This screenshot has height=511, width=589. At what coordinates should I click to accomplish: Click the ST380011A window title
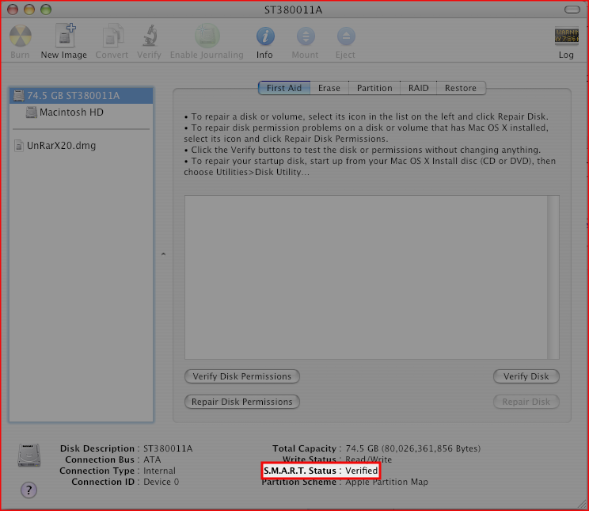point(294,10)
